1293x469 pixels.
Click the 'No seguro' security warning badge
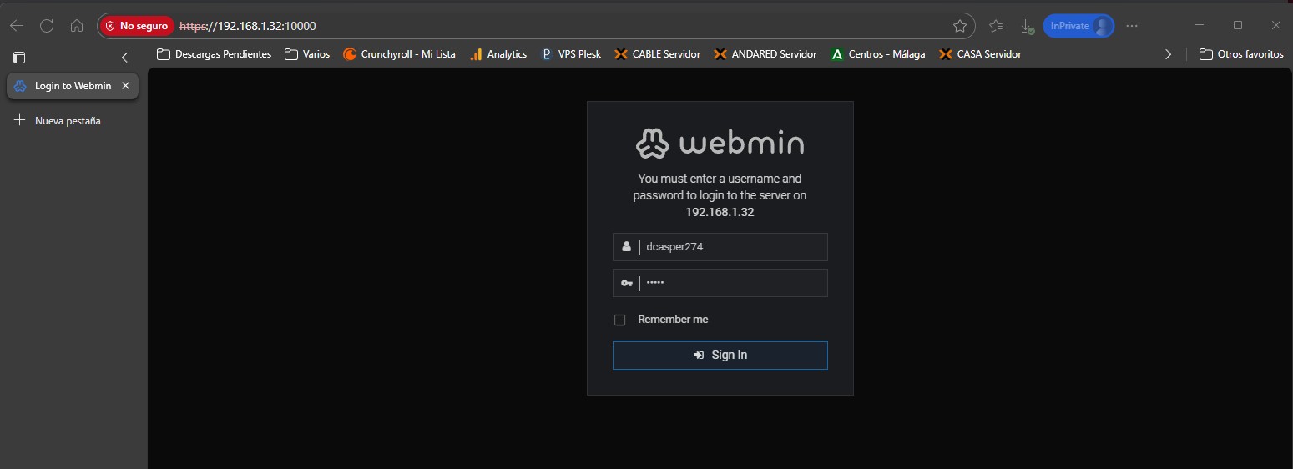pyautogui.click(x=137, y=26)
